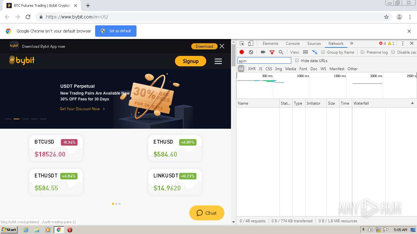Click the volume icon in system tray

click(370, 230)
